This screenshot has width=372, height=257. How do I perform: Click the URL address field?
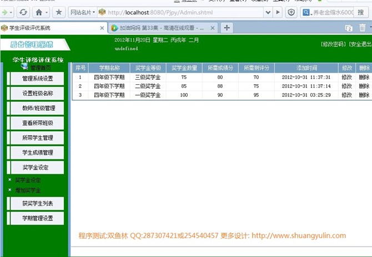click(x=182, y=12)
